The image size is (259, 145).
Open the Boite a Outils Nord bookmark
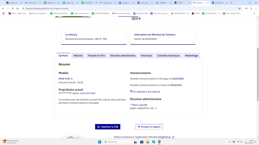[x=232, y=13]
